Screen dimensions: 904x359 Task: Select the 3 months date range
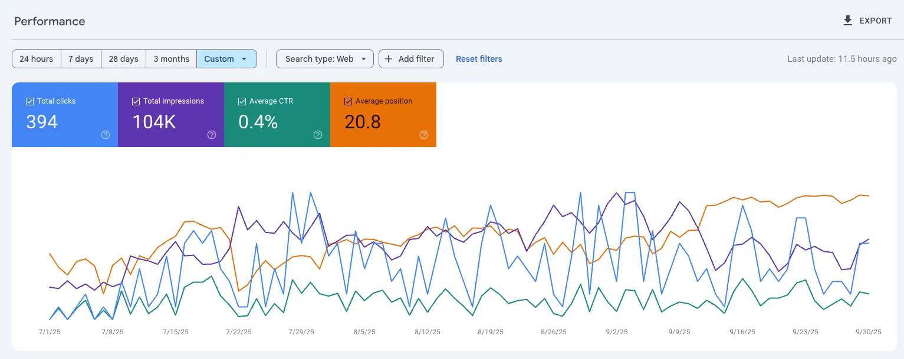point(171,59)
